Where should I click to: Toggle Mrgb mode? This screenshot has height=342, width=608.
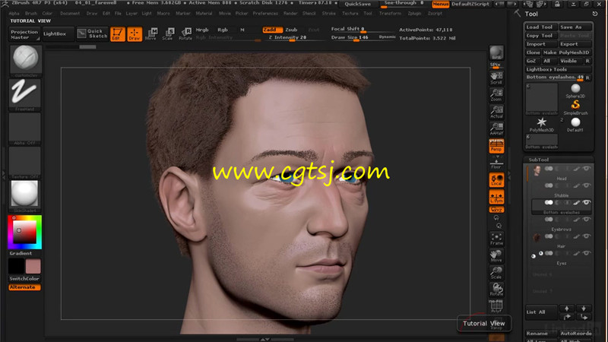[202, 30]
